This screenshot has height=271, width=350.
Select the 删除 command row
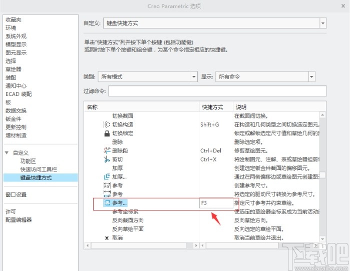click(x=117, y=142)
